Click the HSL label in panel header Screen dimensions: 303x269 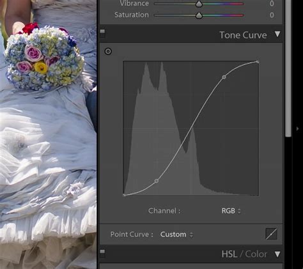pyautogui.click(x=229, y=254)
